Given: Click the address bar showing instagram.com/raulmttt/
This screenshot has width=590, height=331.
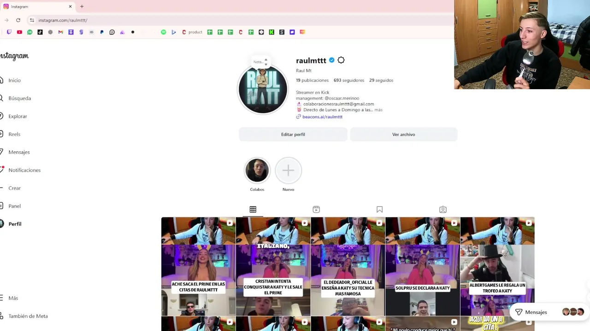Looking at the screenshot, I should click(63, 20).
